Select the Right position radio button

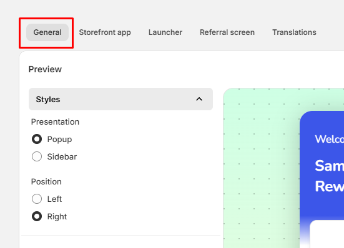[37, 216]
